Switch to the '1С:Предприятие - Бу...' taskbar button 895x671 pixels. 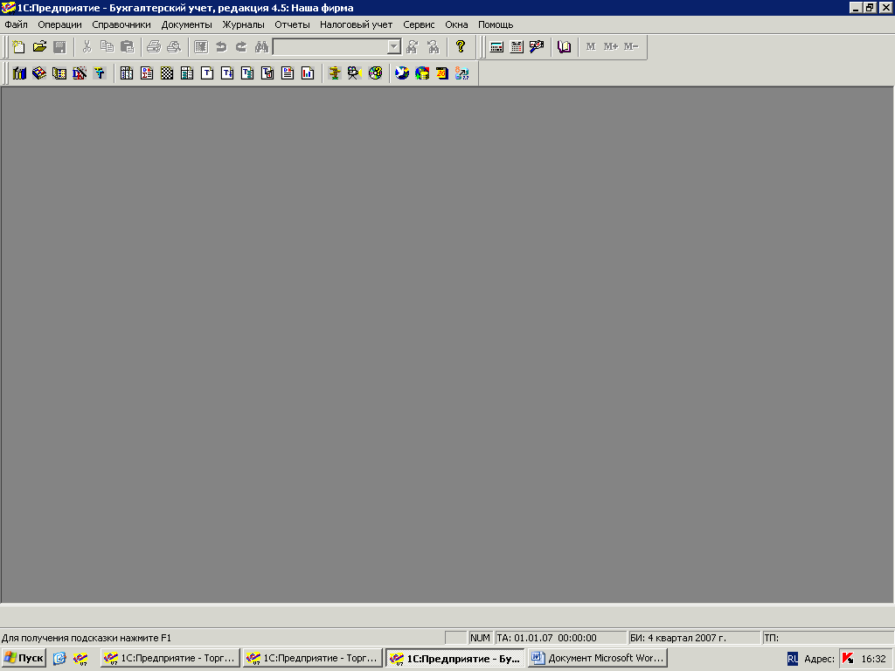pyautogui.click(x=454, y=658)
